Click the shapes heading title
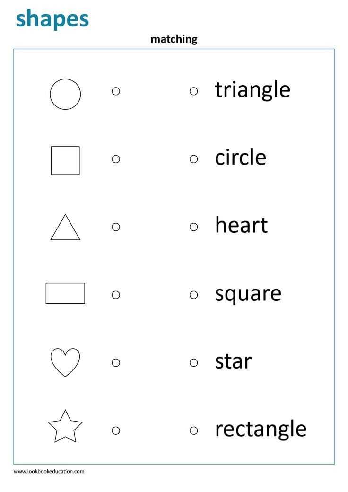This screenshot has width=348, height=492. pyautogui.click(x=52, y=19)
